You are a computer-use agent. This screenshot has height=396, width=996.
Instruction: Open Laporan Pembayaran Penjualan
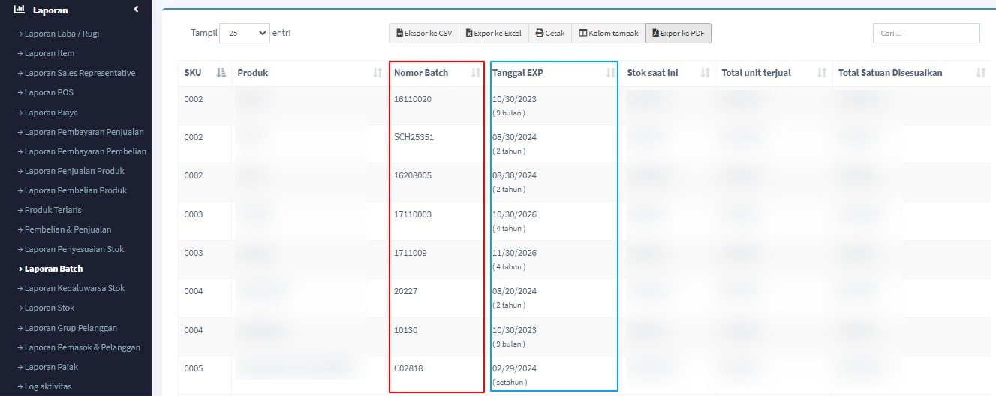tap(81, 132)
